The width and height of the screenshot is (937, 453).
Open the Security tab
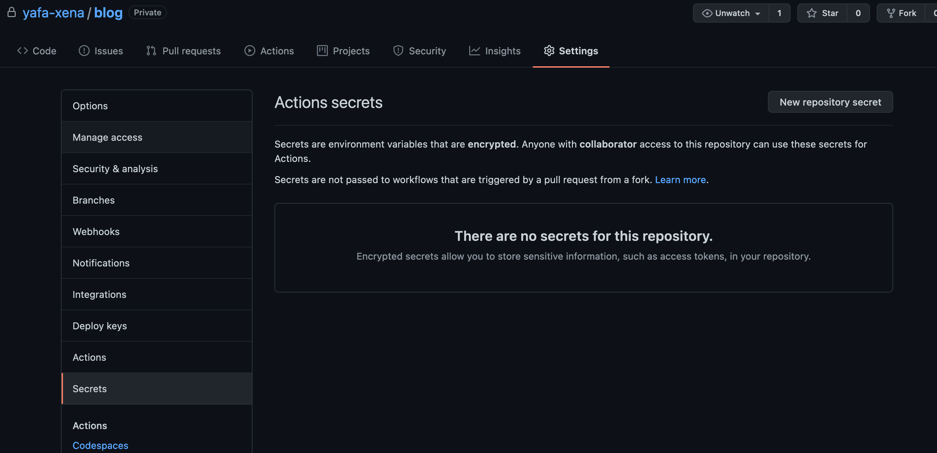[420, 51]
